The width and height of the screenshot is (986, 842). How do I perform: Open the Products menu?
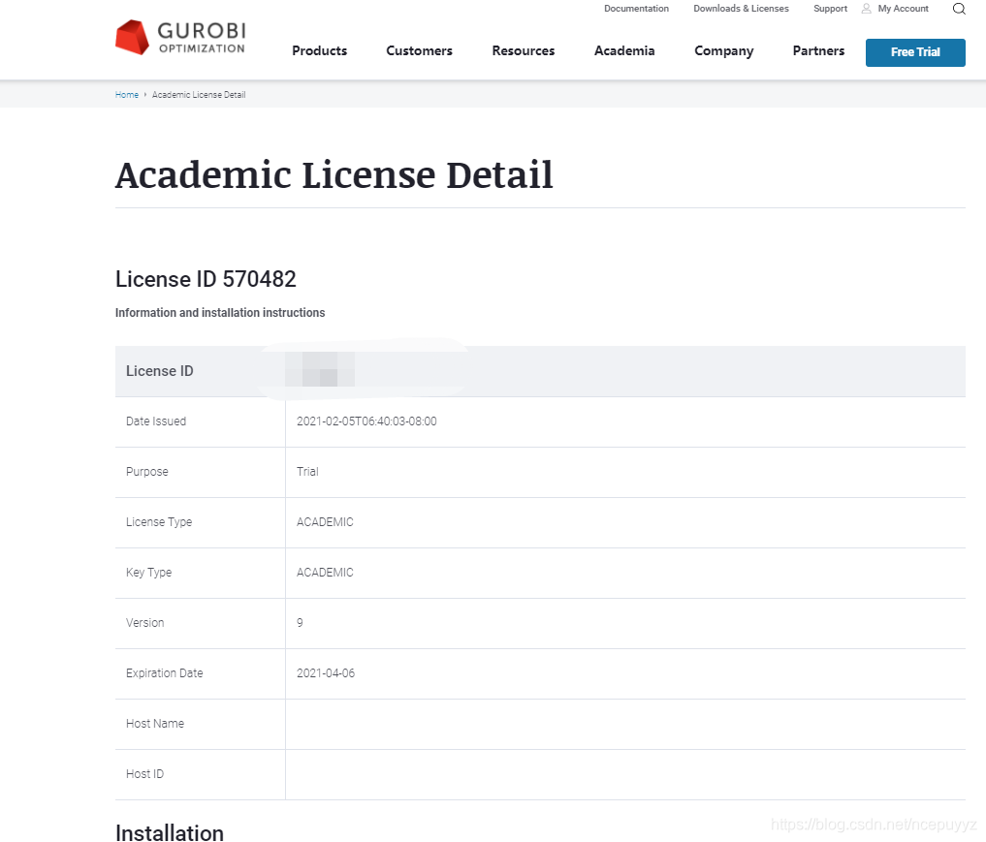(319, 51)
